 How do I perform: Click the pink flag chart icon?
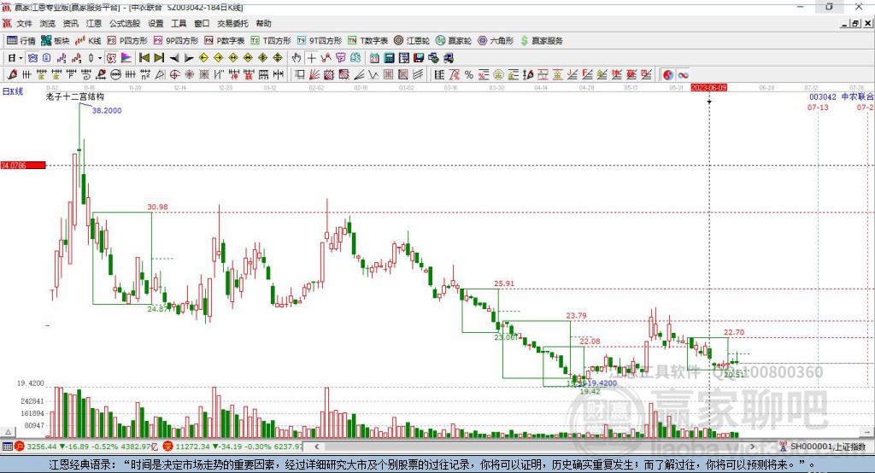tap(127, 57)
